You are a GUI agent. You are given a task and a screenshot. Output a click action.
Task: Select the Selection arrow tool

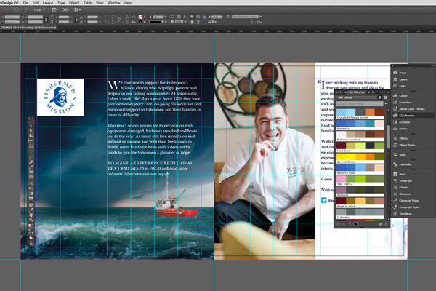click(31, 126)
